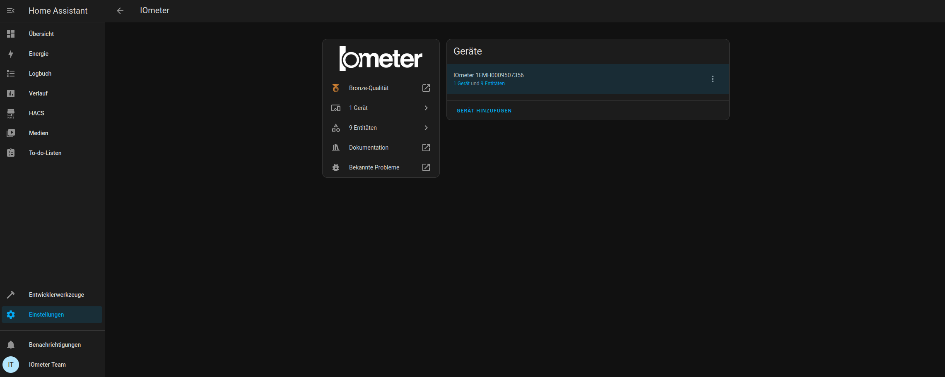Collapse the sidebar with the menu icon

pos(11,11)
